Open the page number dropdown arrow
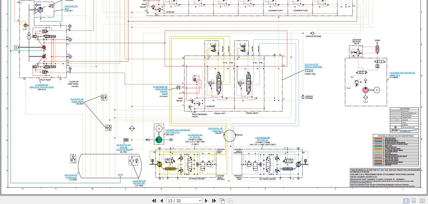Screen dimensions: 428x204 [x=200, y=201]
